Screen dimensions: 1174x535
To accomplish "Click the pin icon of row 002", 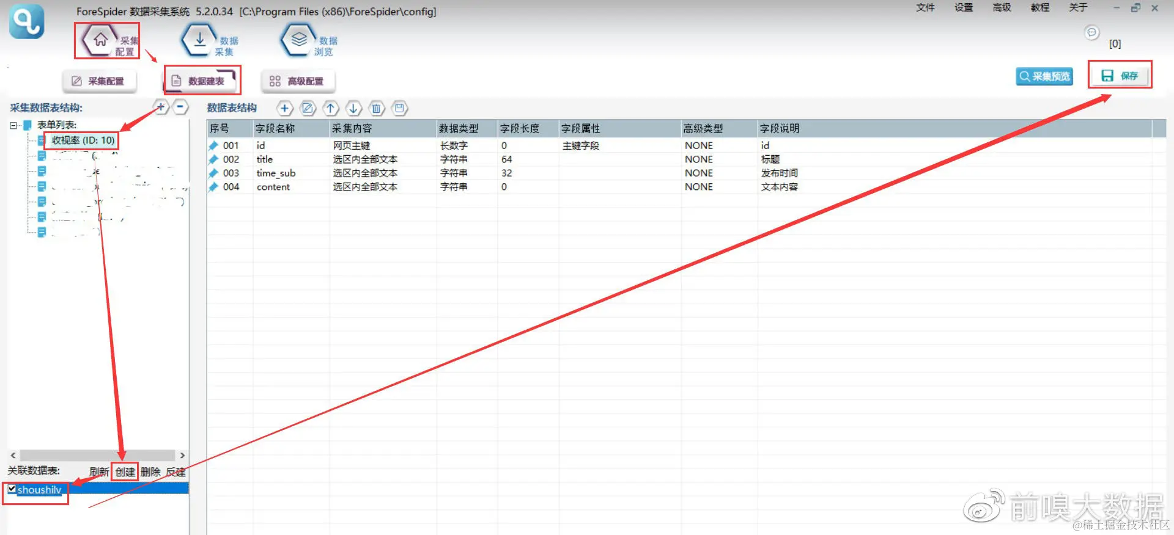I will [213, 159].
